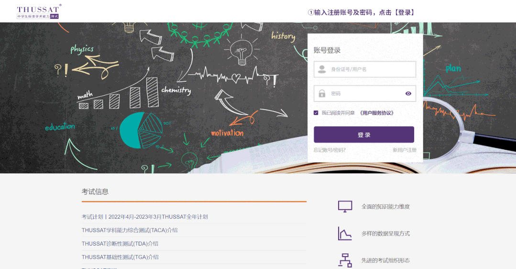Open THUSSAT基础性测试(TGA)介绍 link
The image size is (516, 269).
tap(120, 257)
